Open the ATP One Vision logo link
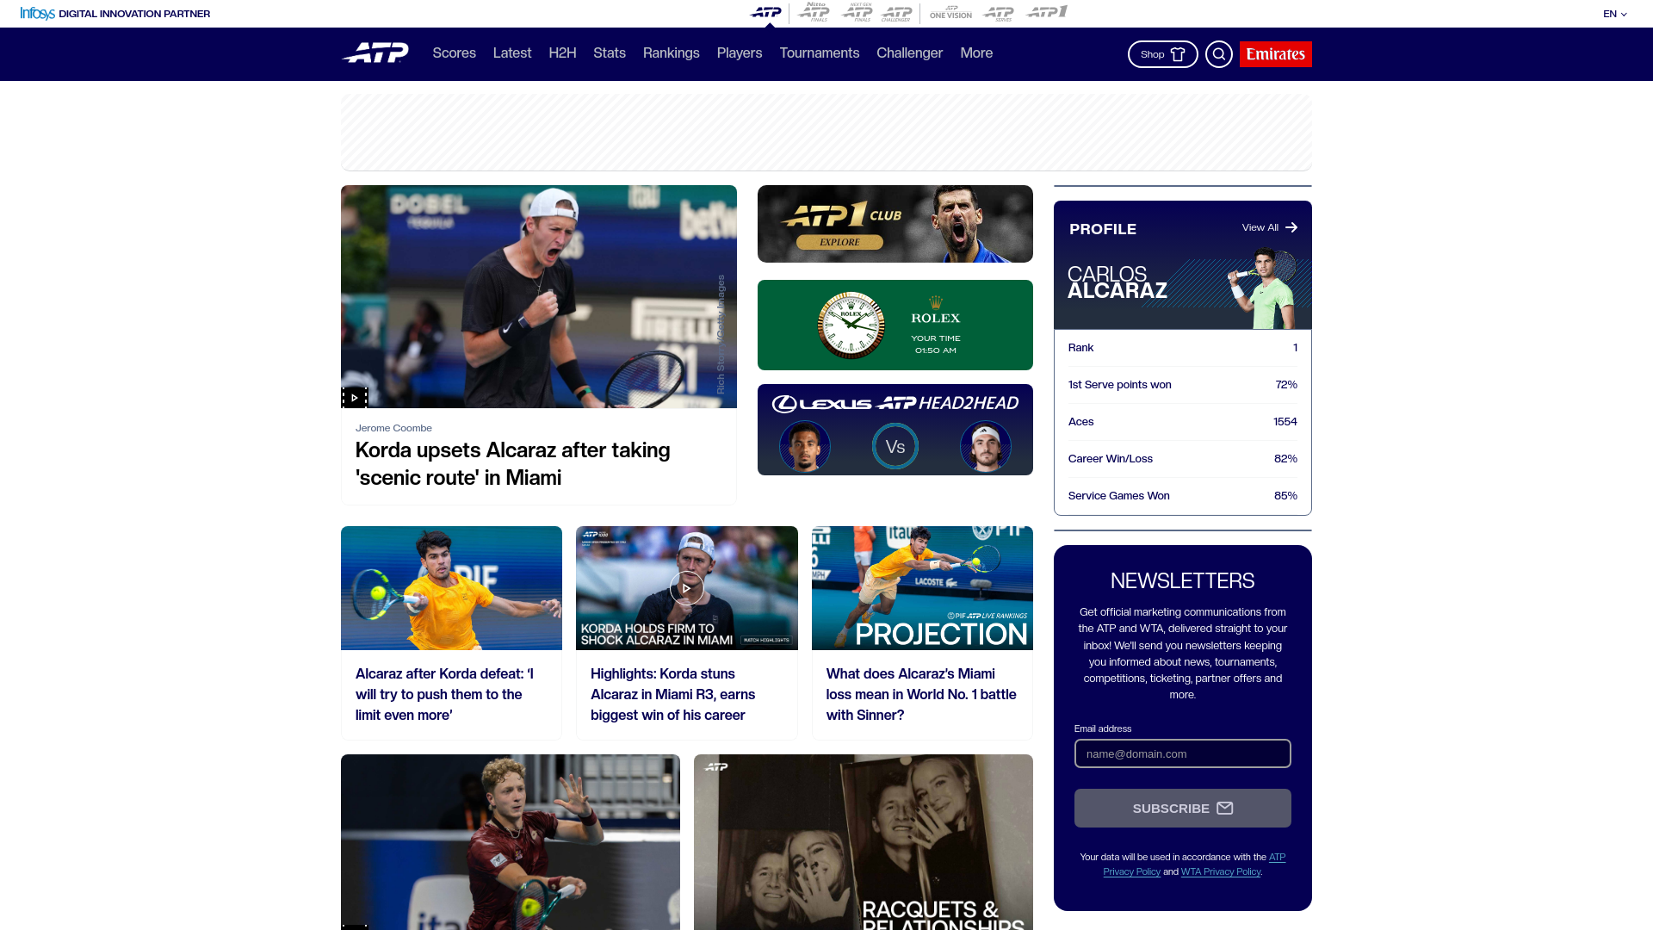Screen dimensions: 1653x930 pos(950,12)
